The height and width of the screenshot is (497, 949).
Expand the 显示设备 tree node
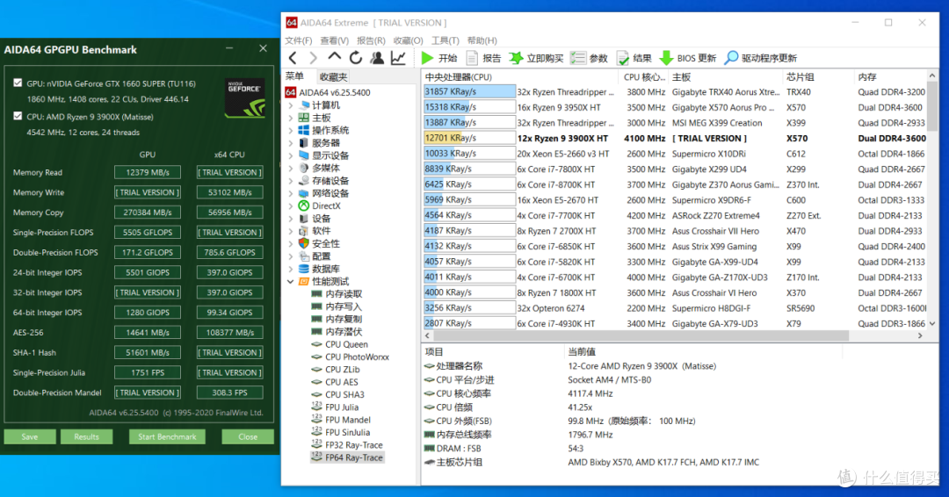pos(291,155)
